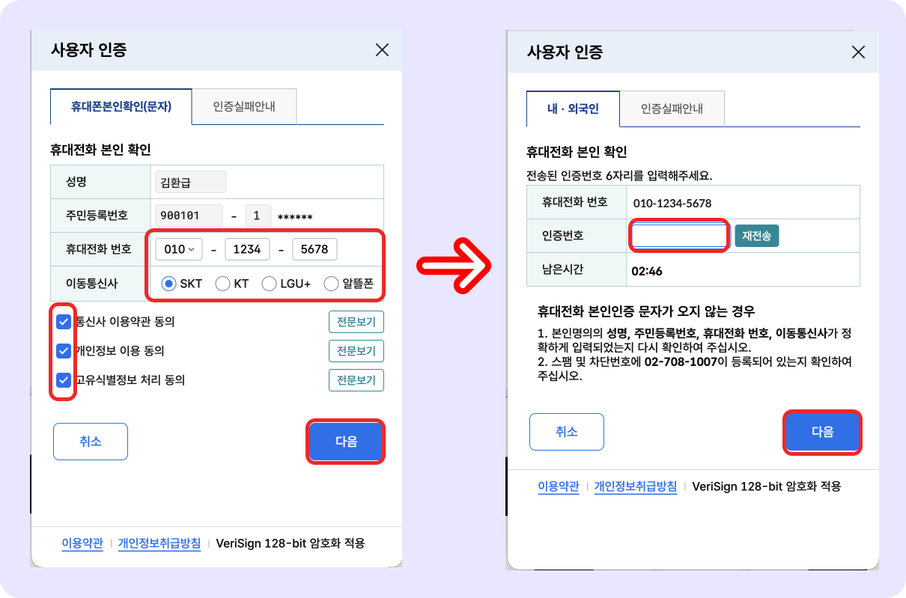
Task: Switch to the 인증실패안내 tab
Action: click(244, 106)
